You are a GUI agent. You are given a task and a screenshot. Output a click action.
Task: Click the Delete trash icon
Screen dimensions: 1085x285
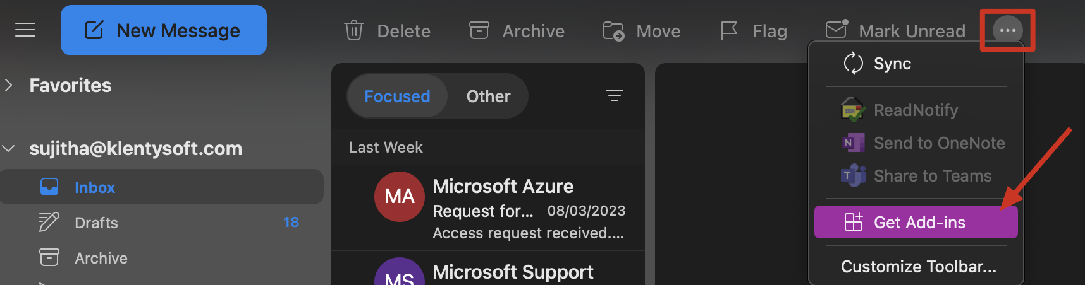pos(353,31)
